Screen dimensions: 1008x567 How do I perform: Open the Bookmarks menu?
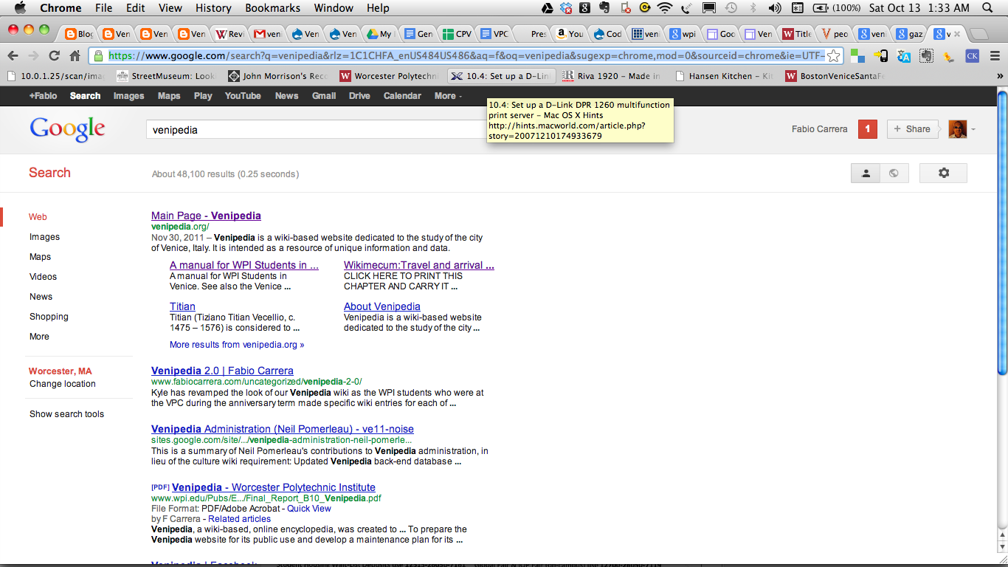pos(272,8)
